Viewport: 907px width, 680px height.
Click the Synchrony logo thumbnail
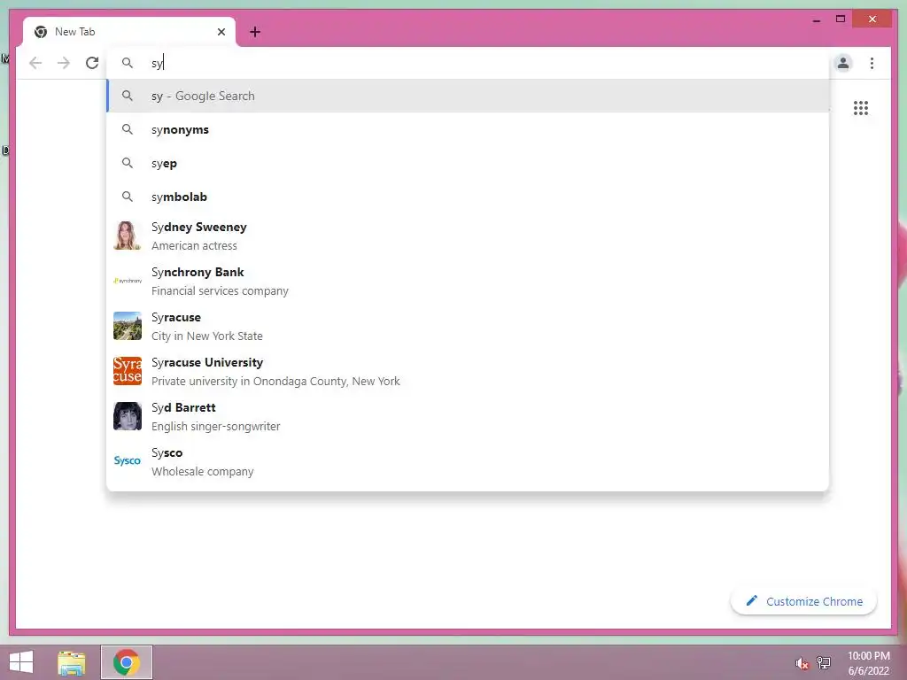click(128, 281)
